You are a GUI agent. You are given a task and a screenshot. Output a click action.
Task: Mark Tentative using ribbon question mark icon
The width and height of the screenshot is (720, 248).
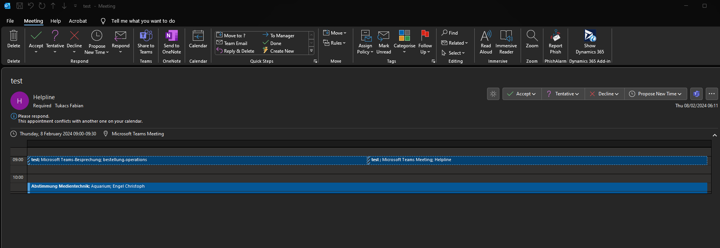pos(55,36)
